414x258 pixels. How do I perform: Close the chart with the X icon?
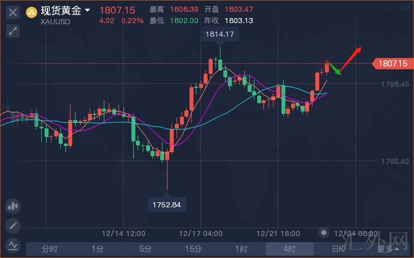[13, 11]
